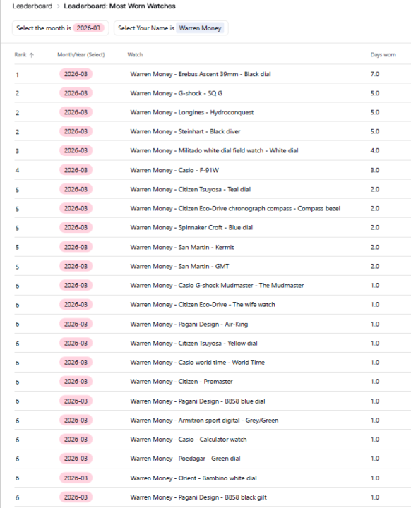Click the Warren Money filter chip
This screenshot has height=508, width=411.
tap(200, 28)
